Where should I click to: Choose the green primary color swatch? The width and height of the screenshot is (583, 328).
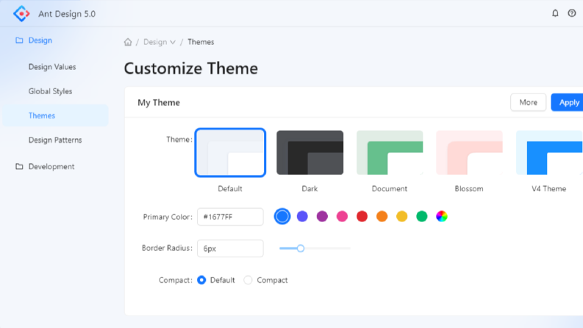tap(422, 216)
